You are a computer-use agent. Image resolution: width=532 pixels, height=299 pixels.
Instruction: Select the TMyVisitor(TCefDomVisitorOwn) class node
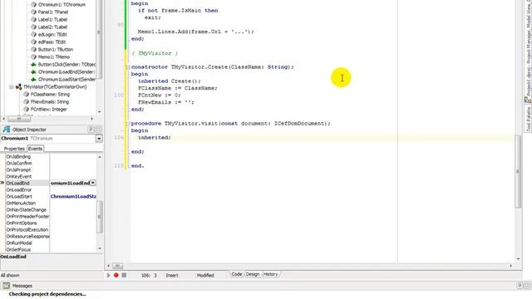pos(55,86)
